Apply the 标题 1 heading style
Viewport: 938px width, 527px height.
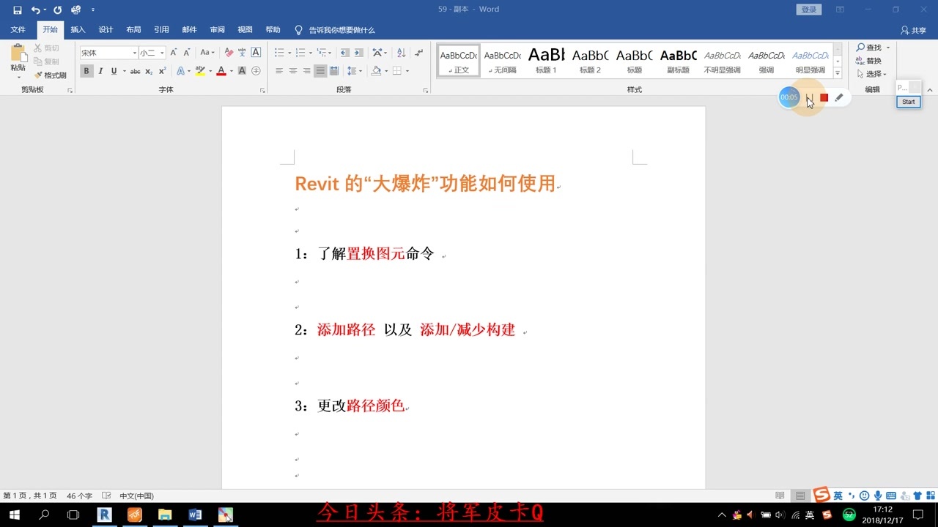click(546, 60)
